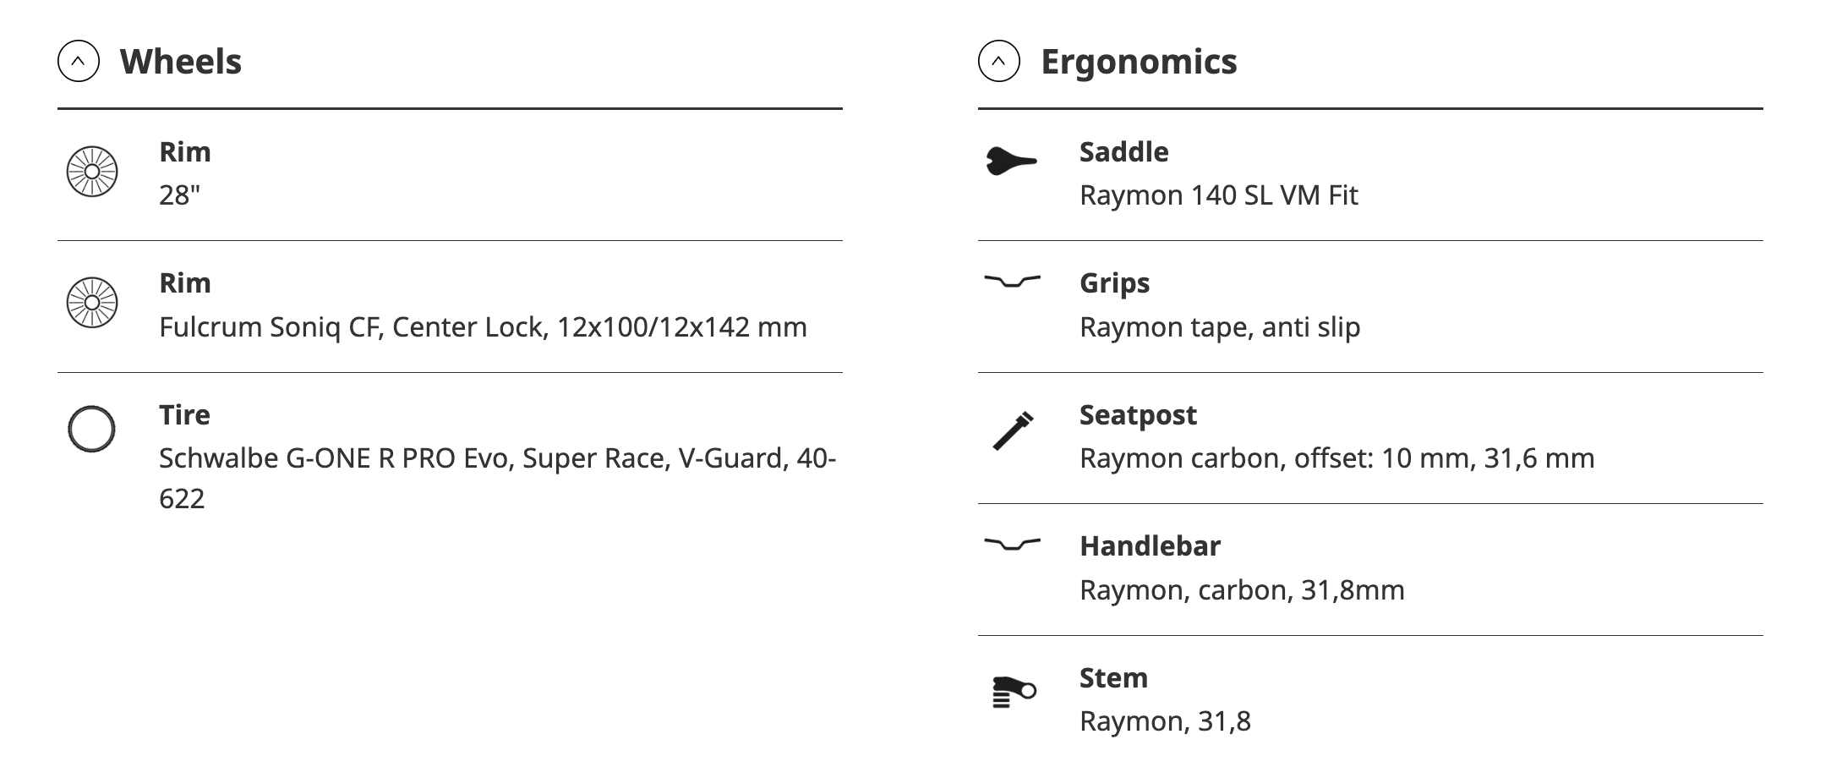Viewport: 1831px width, 778px height.
Task: Click the Wheels section heading
Action: pyautogui.click(x=181, y=62)
